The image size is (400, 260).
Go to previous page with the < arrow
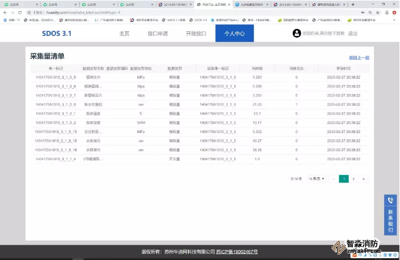click(334, 178)
